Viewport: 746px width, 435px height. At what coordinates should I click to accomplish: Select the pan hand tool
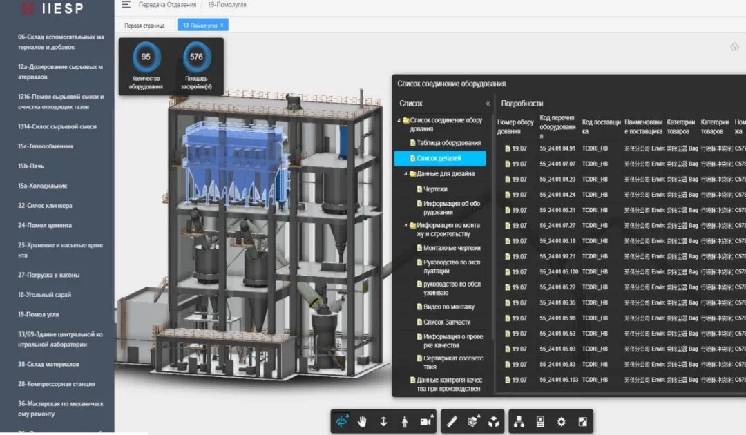362,420
